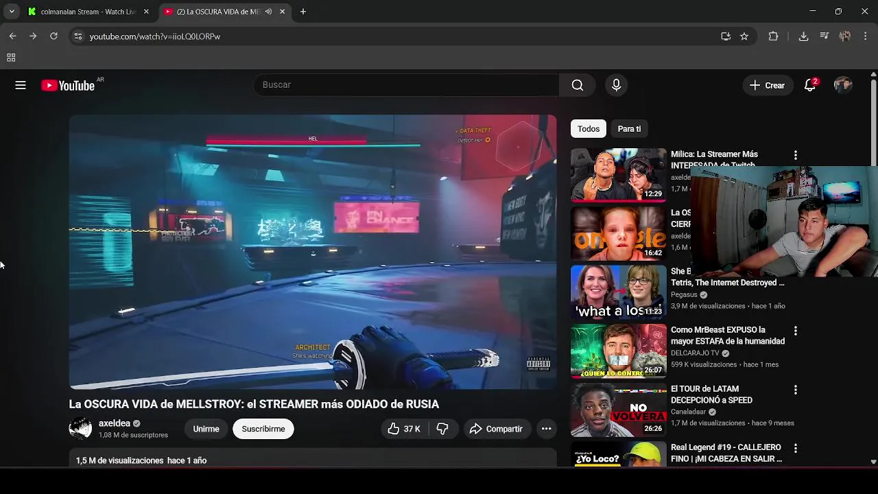Go back in browser history
This screenshot has width=878, height=494.
click(12, 36)
